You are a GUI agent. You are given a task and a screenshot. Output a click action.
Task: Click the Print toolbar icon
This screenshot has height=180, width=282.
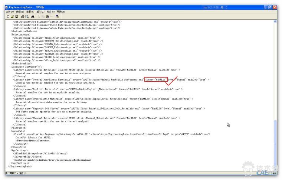tap(22, 17)
